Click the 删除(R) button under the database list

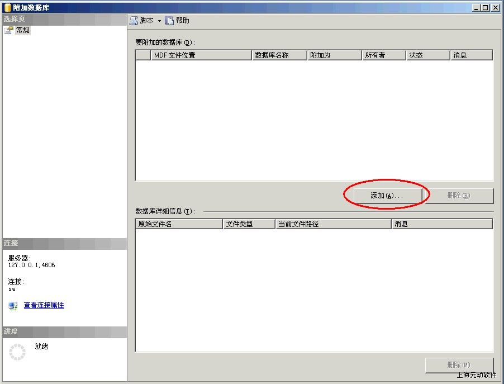point(459,196)
